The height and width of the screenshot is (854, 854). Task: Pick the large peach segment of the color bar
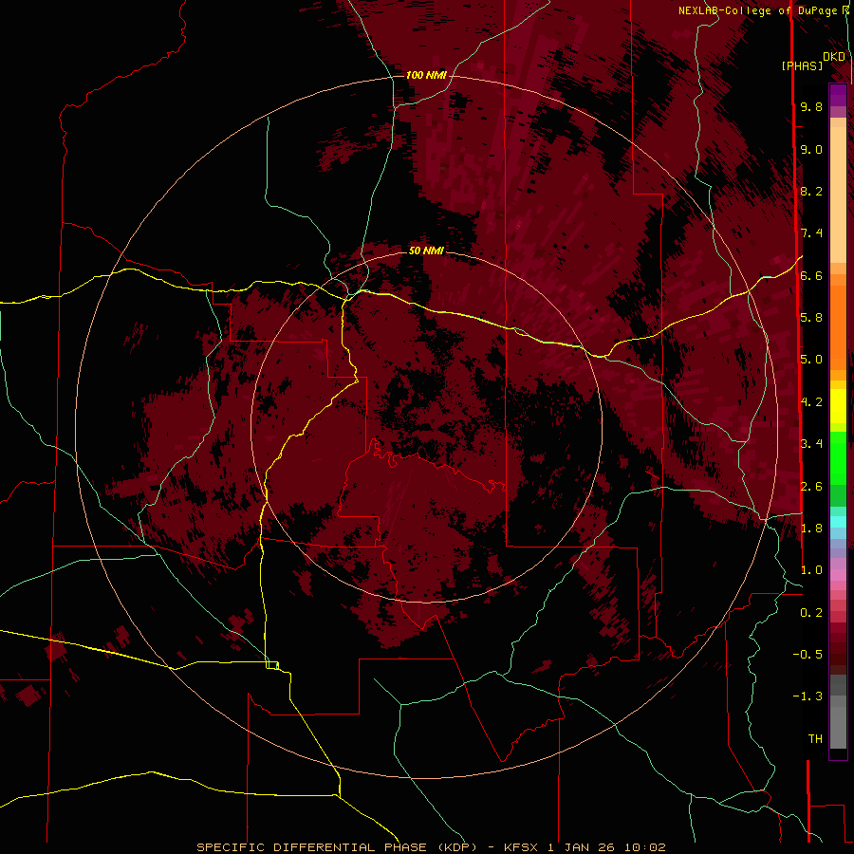pos(838,195)
